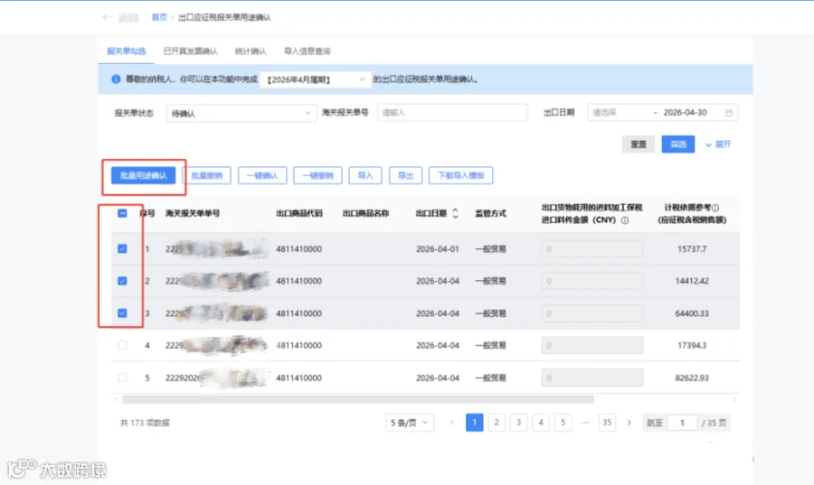Click the tax value 82622.93
The height and width of the screenshot is (485, 814).
point(692,378)
